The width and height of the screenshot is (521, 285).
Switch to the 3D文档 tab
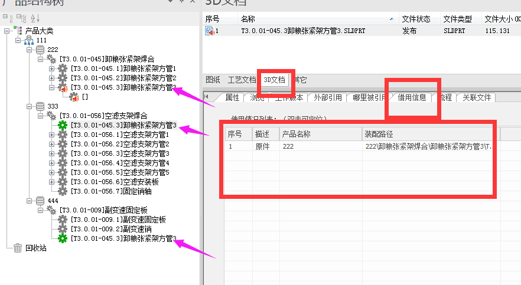[x=275, y=80]
